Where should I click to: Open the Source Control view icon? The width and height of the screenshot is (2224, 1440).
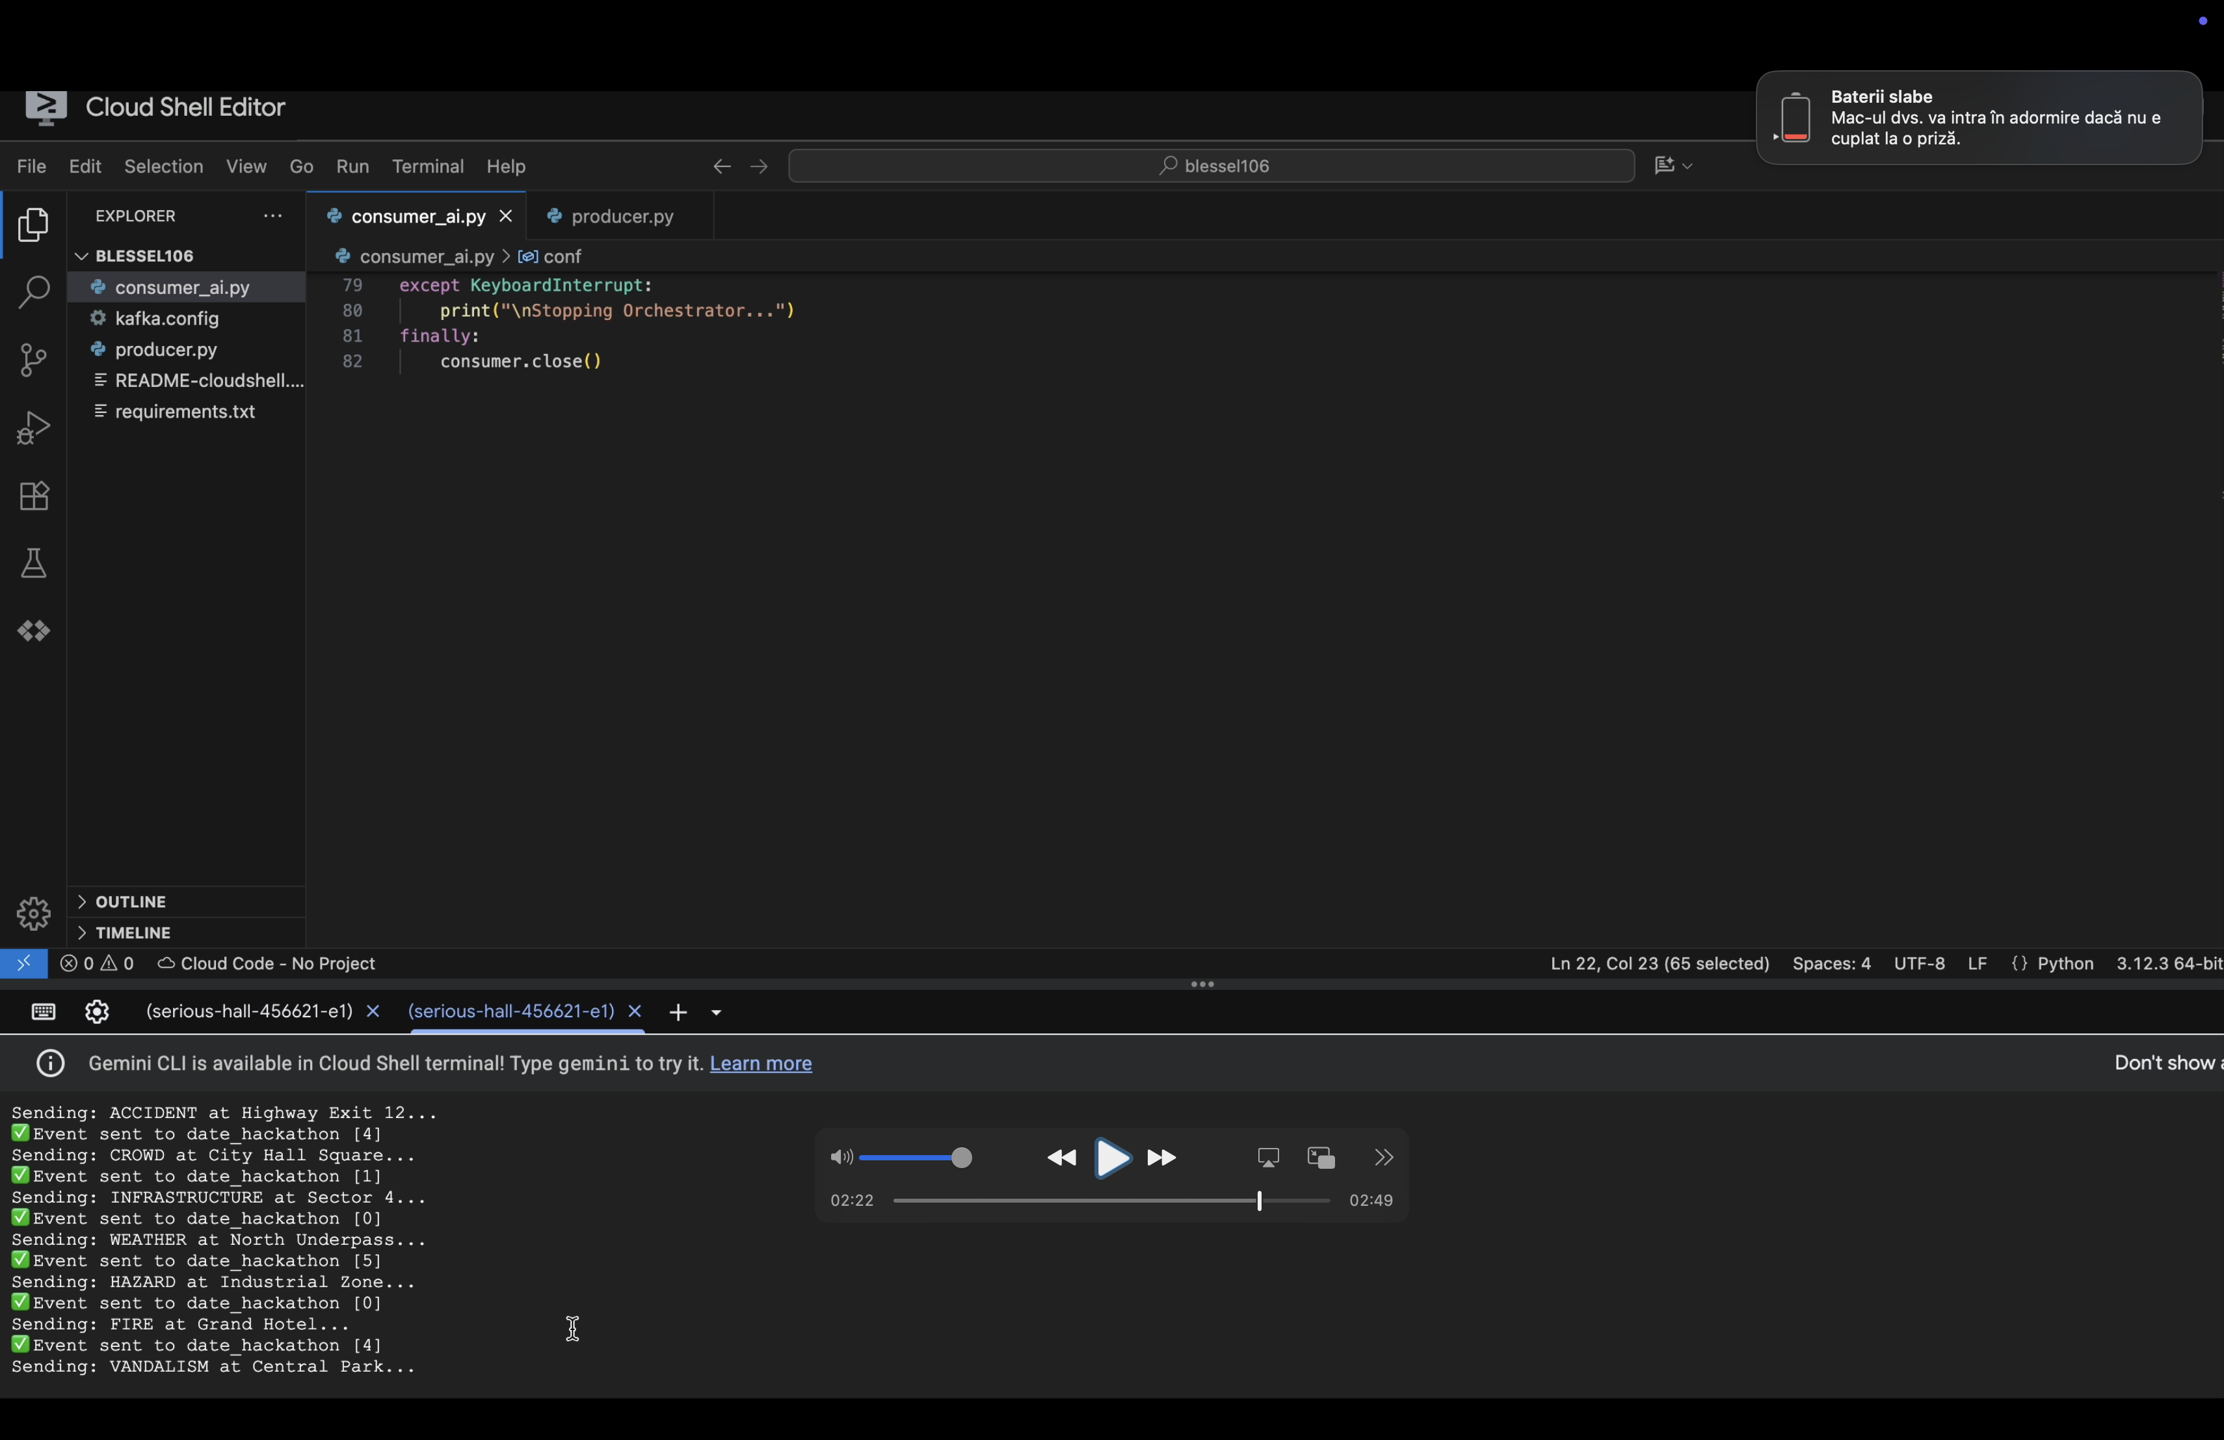click(34, 360)
